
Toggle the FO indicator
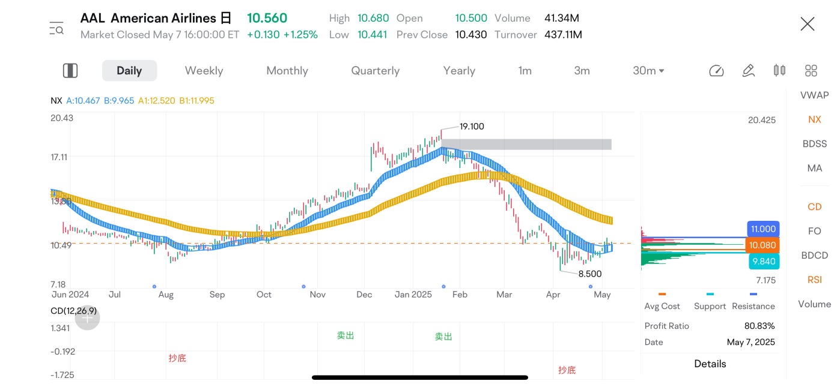[815, 231]
